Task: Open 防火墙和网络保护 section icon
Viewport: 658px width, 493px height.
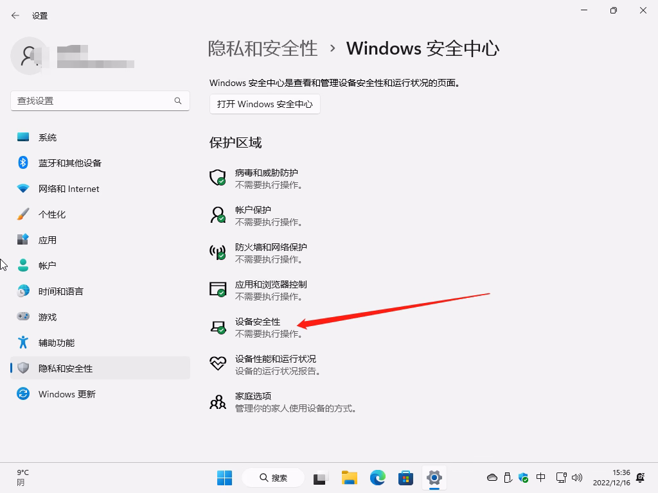Action: click(217, 253)
